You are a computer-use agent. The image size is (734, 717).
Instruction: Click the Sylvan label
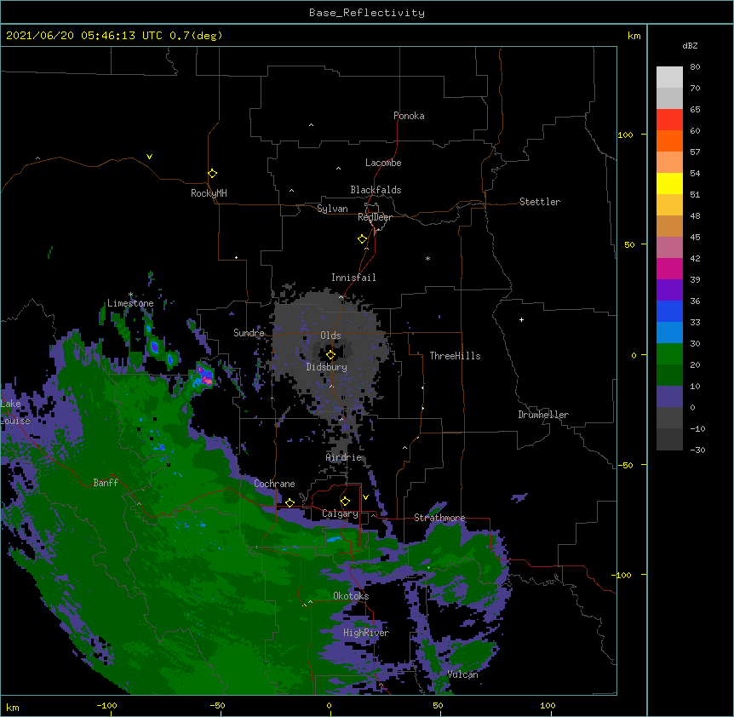coord(332,209)
